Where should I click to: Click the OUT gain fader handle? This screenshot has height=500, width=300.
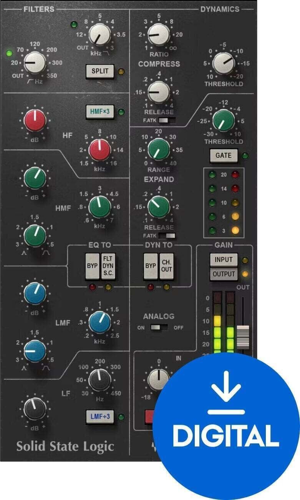pyautogui.click(x=243, y=337)
